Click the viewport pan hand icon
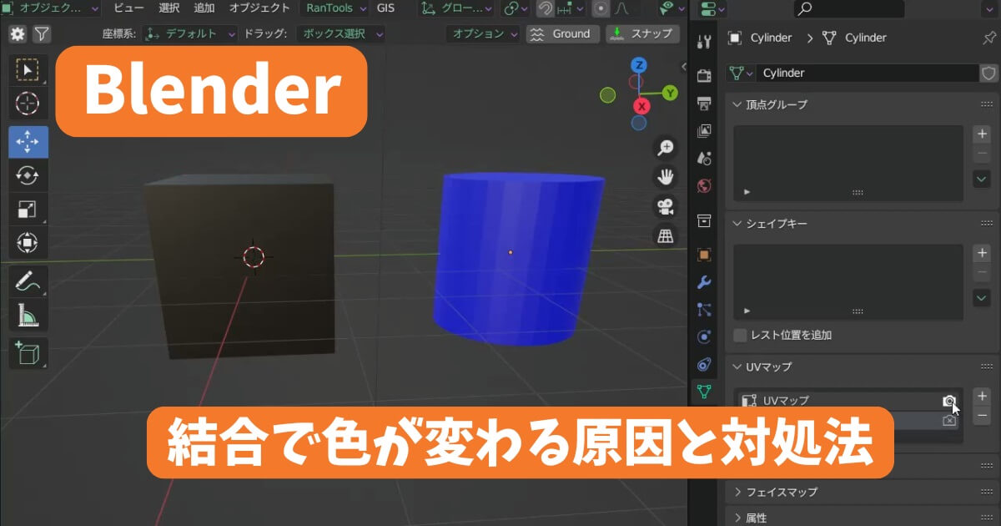The width and height of the screenshot is (1001, 526). [x=666, y=177]
